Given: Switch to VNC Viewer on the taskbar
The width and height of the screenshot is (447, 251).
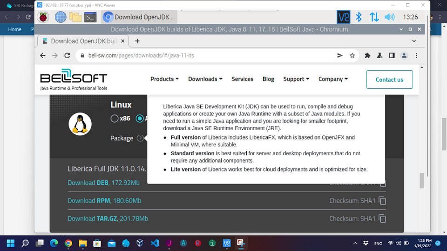Looking at the screenshot, I should (227, 243).
